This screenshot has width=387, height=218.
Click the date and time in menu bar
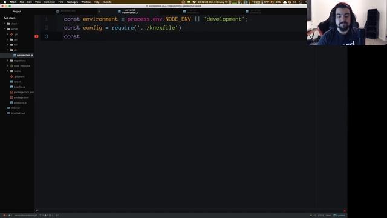pos(213,2)
